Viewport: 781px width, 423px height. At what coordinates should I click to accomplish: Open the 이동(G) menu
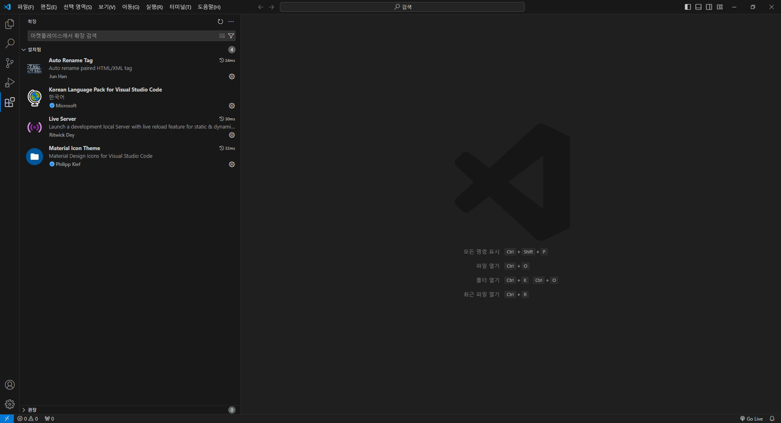click(131, 7)
